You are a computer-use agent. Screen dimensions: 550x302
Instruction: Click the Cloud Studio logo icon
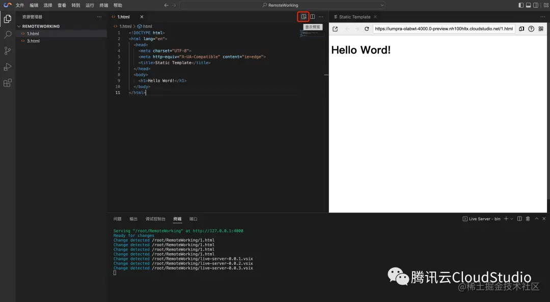tap(7, 5)
